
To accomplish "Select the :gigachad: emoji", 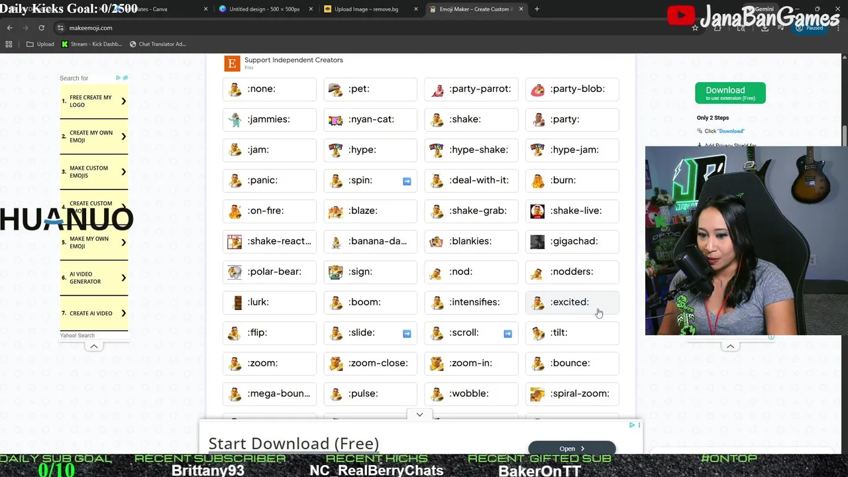I will [572, 241].
